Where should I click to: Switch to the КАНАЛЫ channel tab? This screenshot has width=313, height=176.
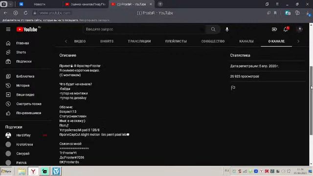[246, 41]
